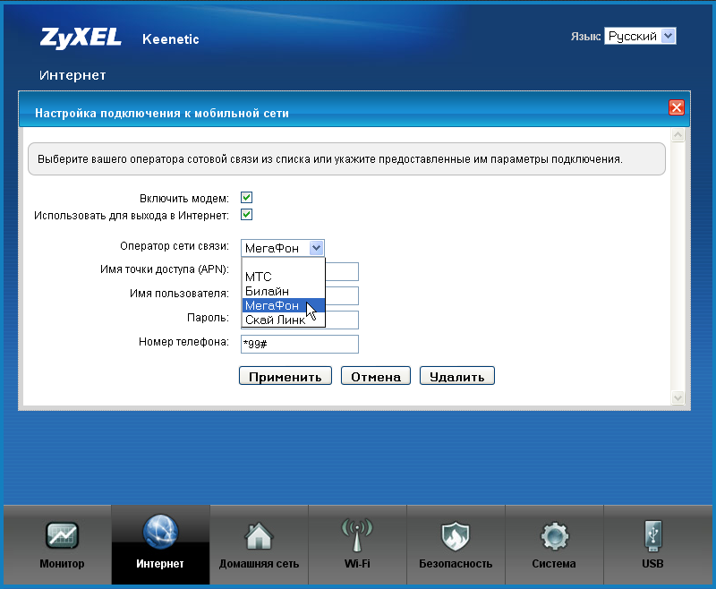The width and height of the screenshot is (716, 589).
Task: Toggle the Включить модем checkbox
Action: pyautogui.click(x=247, y=197)
